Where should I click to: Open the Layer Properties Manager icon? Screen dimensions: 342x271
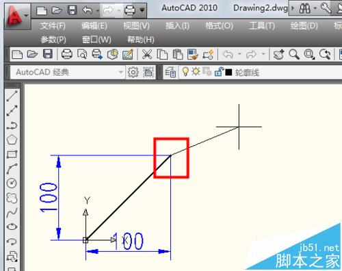coord(170,73)
